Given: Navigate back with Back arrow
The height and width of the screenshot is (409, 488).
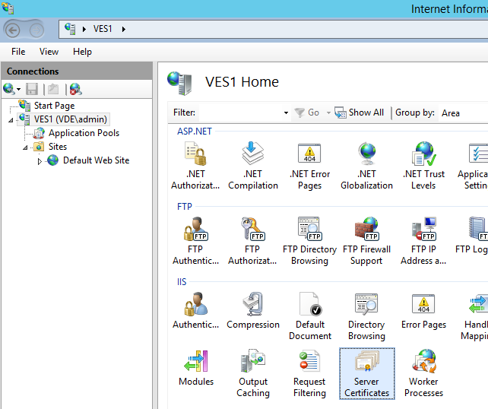Looking at the screenshot, I should pos(12,30).
